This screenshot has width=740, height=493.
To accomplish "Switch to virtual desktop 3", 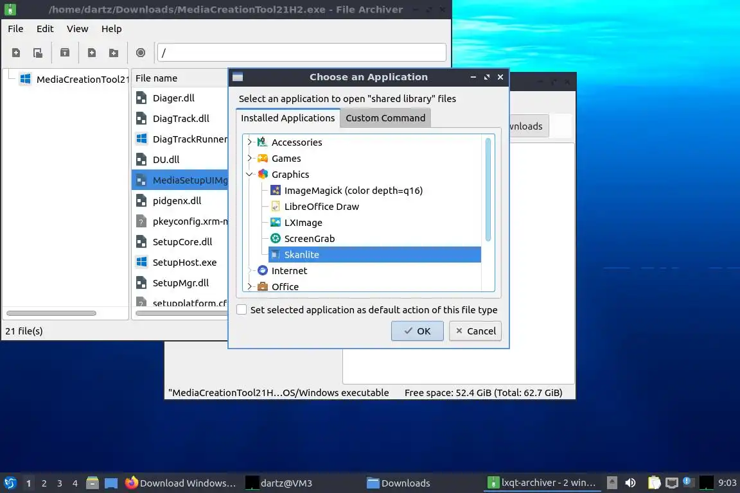I will (x=60, y=483).
